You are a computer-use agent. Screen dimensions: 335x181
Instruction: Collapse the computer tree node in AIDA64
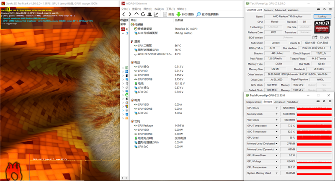click(123, 34)
